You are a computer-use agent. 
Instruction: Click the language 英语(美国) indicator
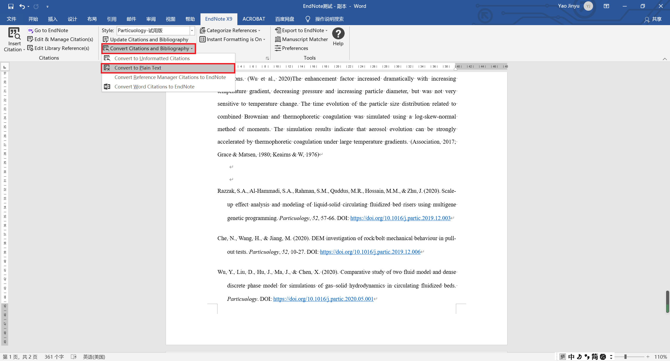tap(94, 357)
